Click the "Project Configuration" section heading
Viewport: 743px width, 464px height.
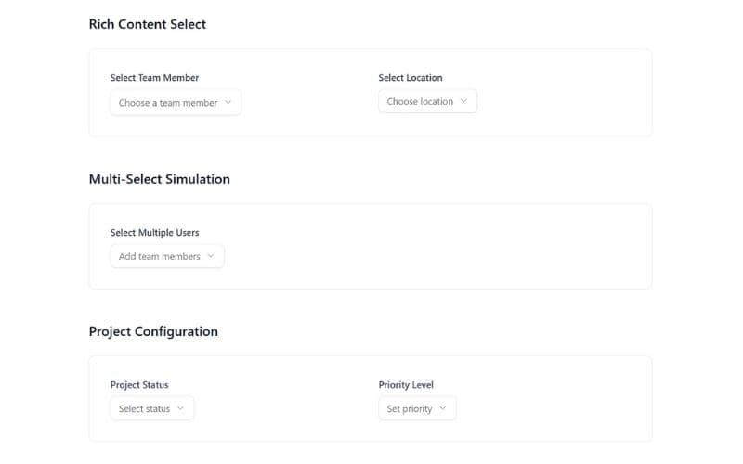point(153,331)
